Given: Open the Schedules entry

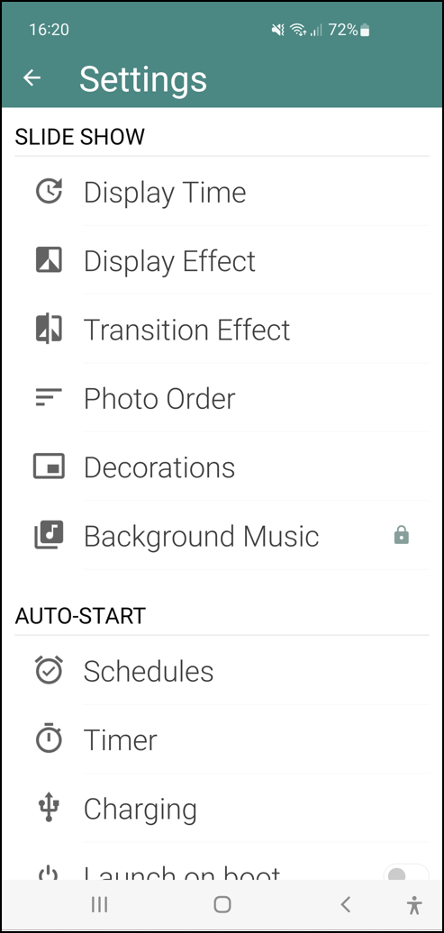Looking at the screenshot, I should pyautogui.click(x=222, y=671).
